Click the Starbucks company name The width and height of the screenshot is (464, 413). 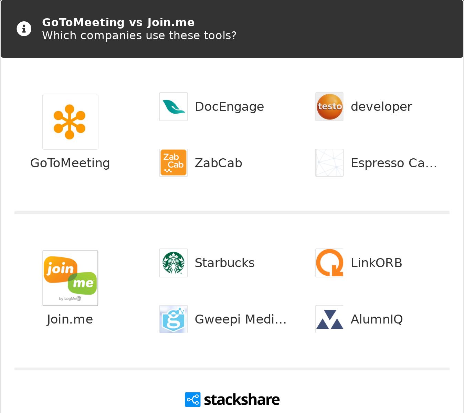[x=224, y=263]
